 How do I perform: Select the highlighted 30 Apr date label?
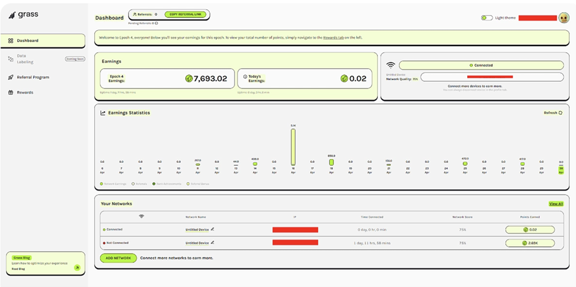tap(561, 170)
